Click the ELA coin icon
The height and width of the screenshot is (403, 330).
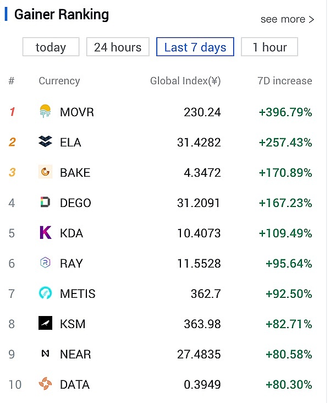(x=45, y=142)
